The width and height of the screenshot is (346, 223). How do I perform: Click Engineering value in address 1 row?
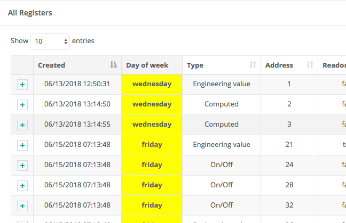point(222,84)
